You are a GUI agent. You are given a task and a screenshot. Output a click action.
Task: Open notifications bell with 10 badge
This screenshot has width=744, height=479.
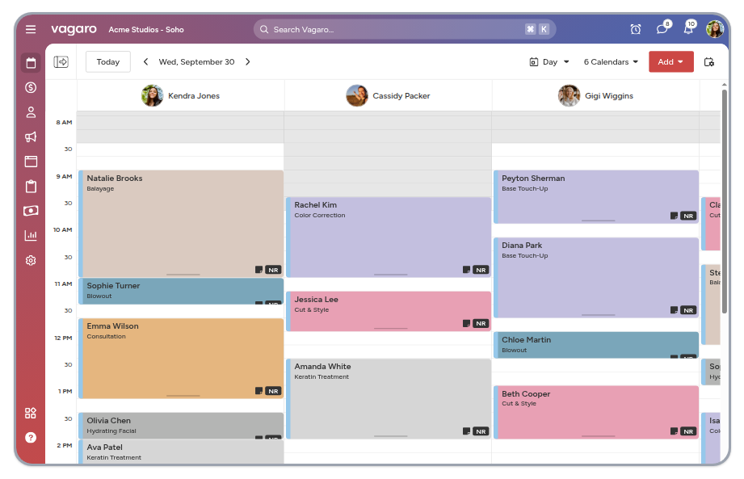pyautogui.click(x=689, y=28)
